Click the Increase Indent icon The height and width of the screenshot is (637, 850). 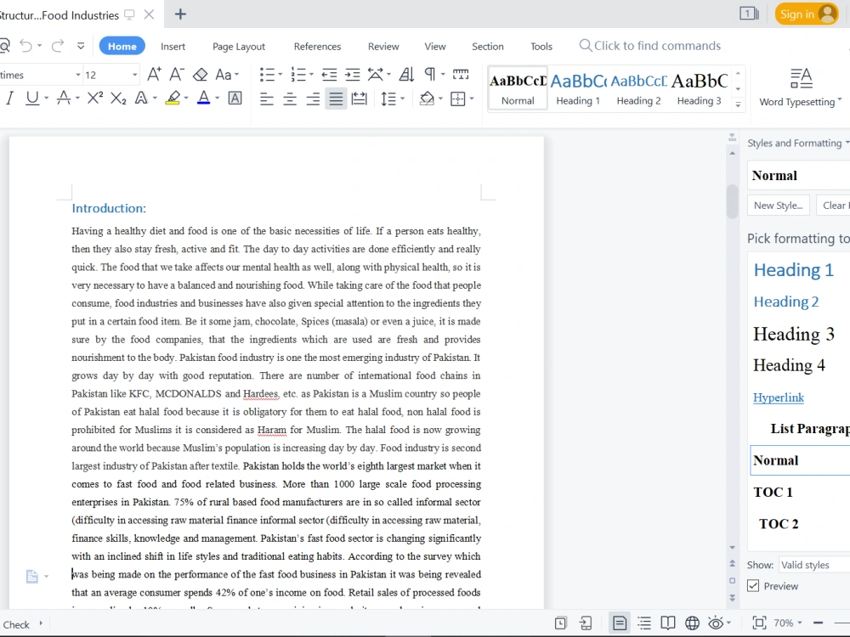[x=353, y=74]
